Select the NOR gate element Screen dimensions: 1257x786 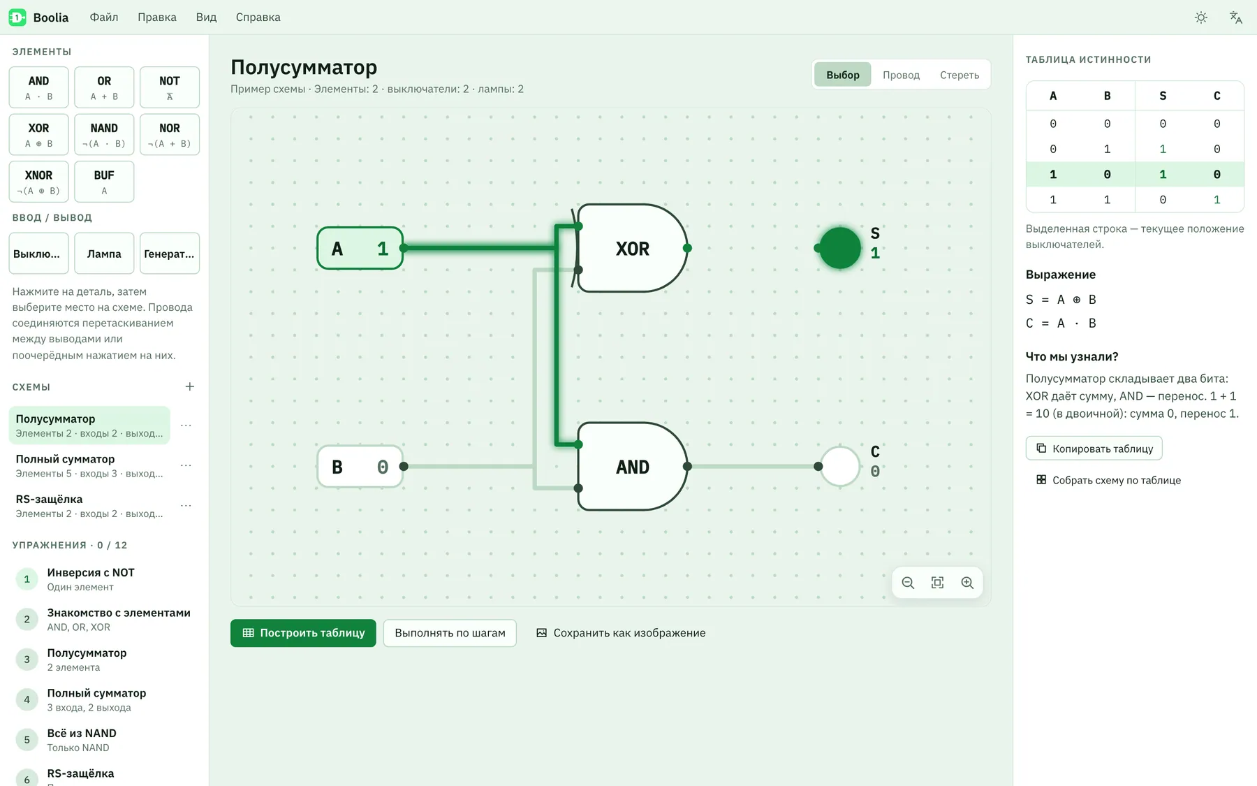click(170, 134)
